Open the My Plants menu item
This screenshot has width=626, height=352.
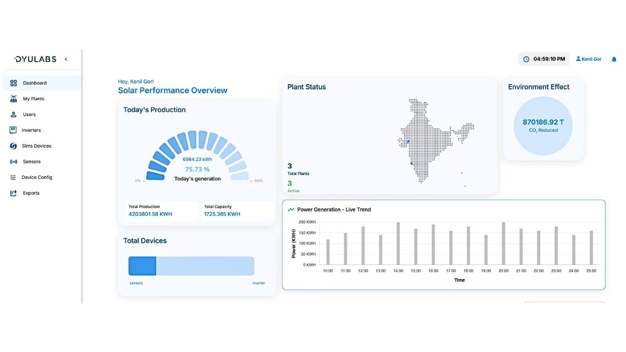tap(33, 99)
